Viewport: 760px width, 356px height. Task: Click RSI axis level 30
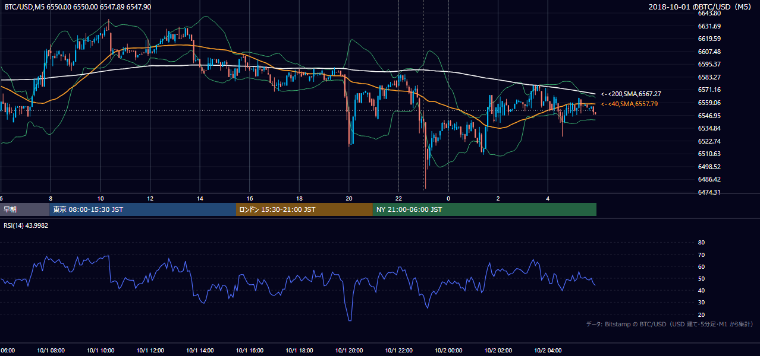[x=701, y=303]
